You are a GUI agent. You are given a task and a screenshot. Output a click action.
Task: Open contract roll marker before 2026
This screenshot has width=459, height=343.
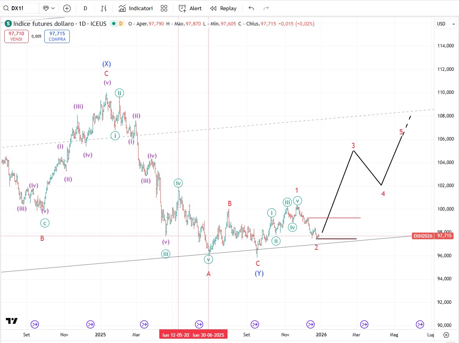310,324
